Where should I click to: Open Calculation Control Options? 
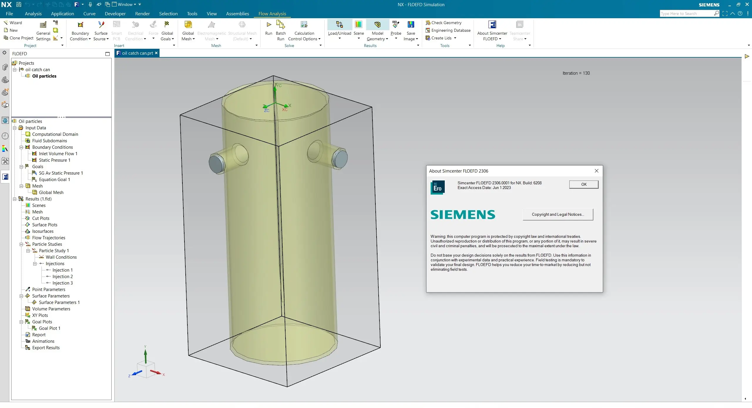304,31
